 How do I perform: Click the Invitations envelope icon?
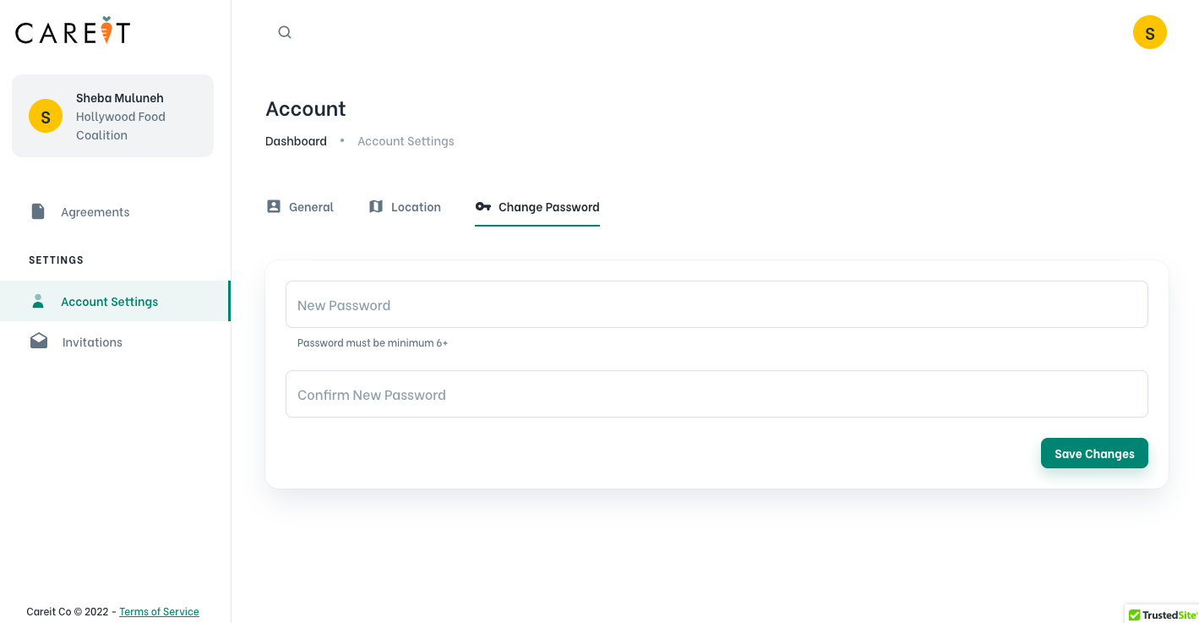39,342
